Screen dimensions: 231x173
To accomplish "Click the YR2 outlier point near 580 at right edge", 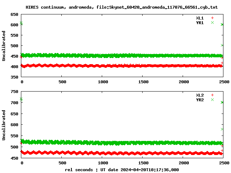I will (x=222, y=129).
